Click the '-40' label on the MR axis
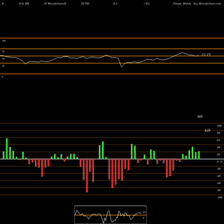This screenshot has height=224, width=224. pos(219,176)
